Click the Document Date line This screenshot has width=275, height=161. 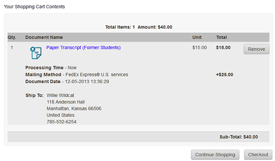pyautogui.click(x=67, y=82)
